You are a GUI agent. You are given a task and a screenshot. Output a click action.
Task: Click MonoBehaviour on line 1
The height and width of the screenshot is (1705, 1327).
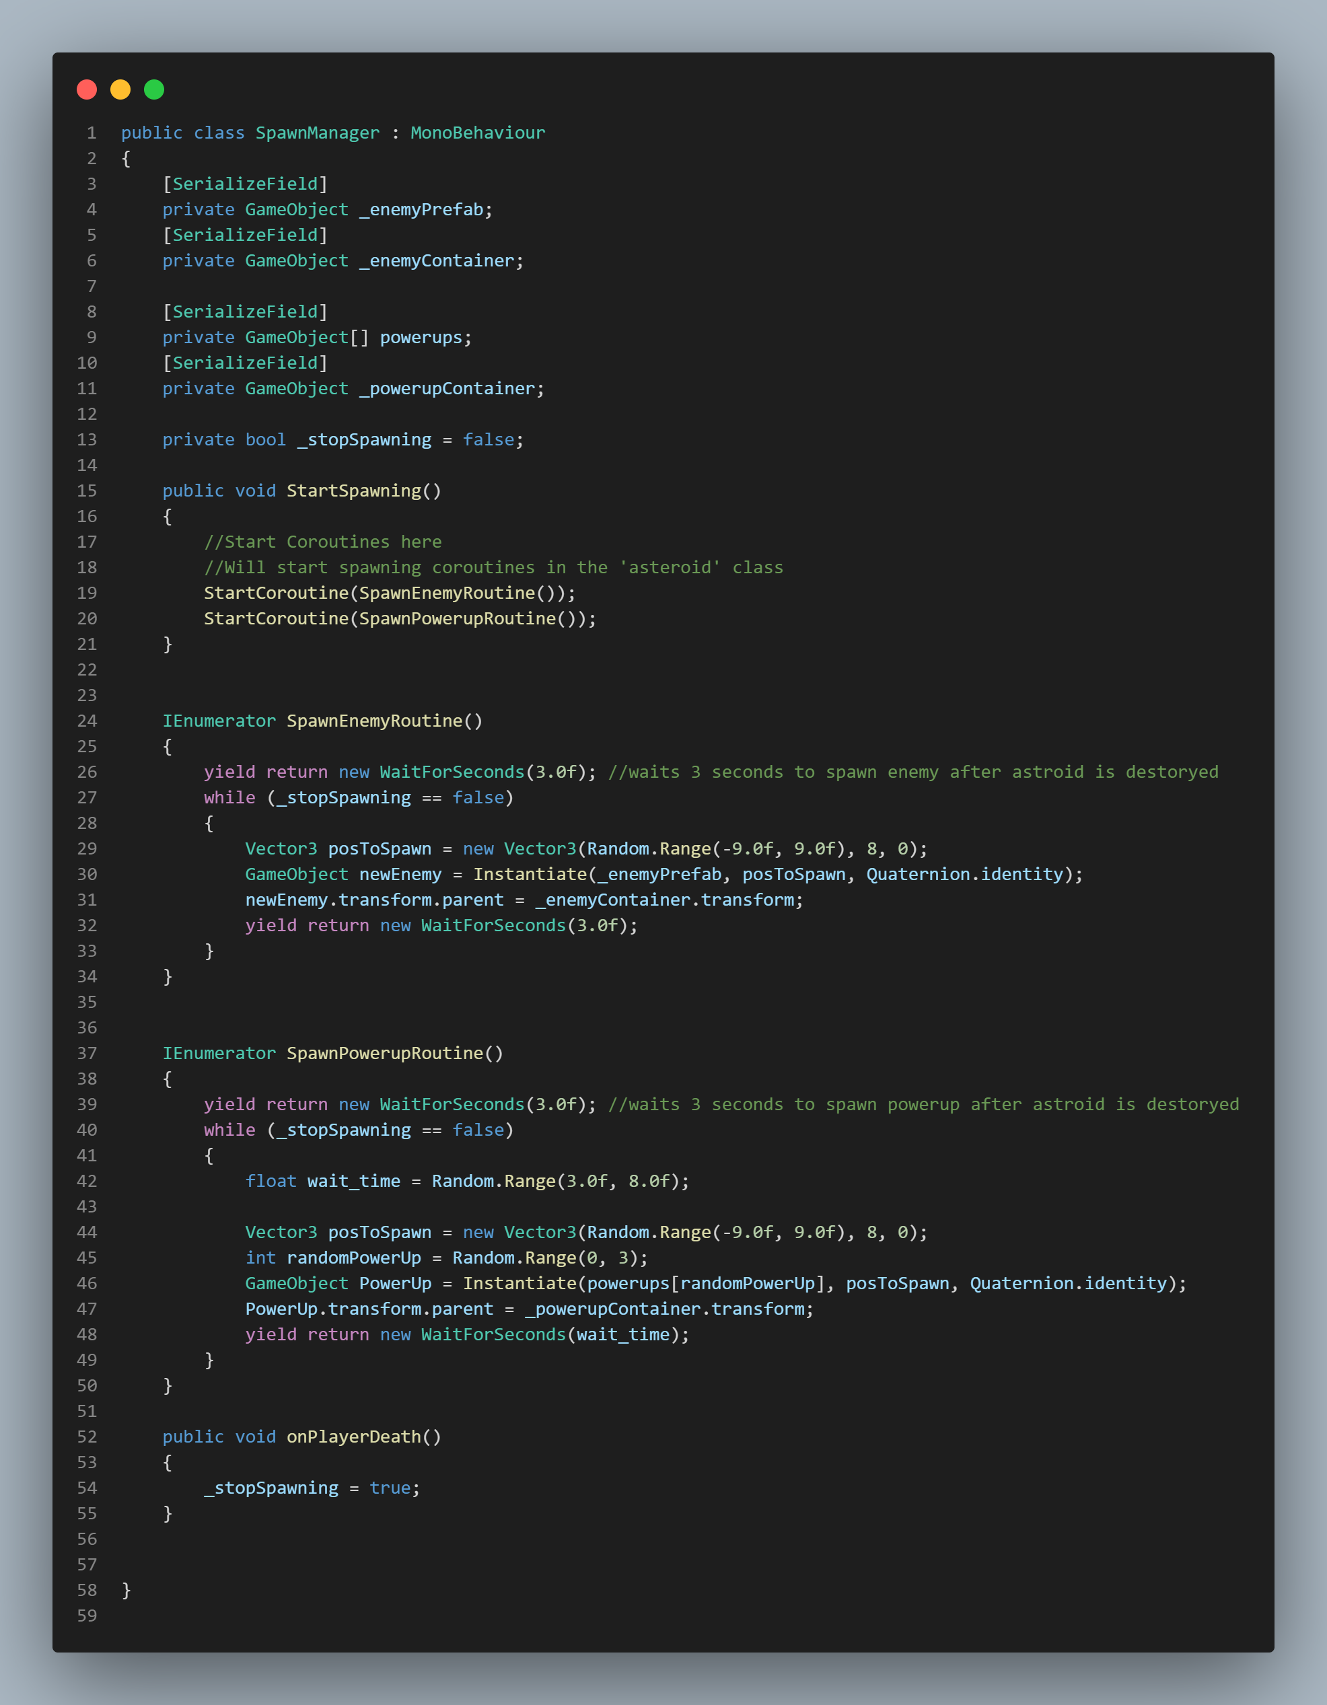coord(478,133)
